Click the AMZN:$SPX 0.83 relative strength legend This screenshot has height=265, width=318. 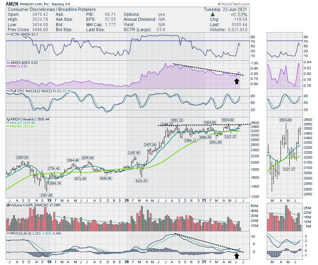coord(22,63)
